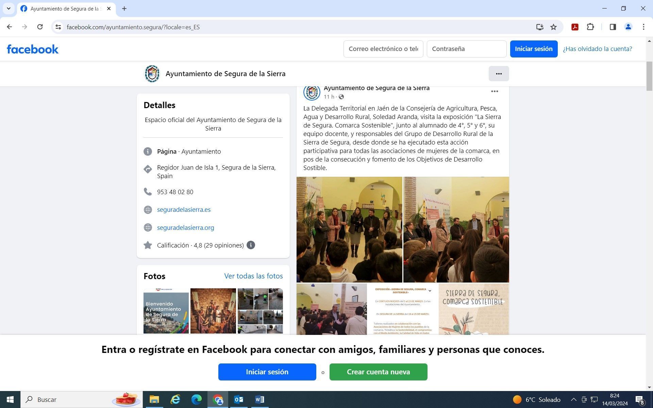The image size is (653, 408).
Task: Open the Sierra de Segura Comarca Sostenible image
Action: [474, 309]
